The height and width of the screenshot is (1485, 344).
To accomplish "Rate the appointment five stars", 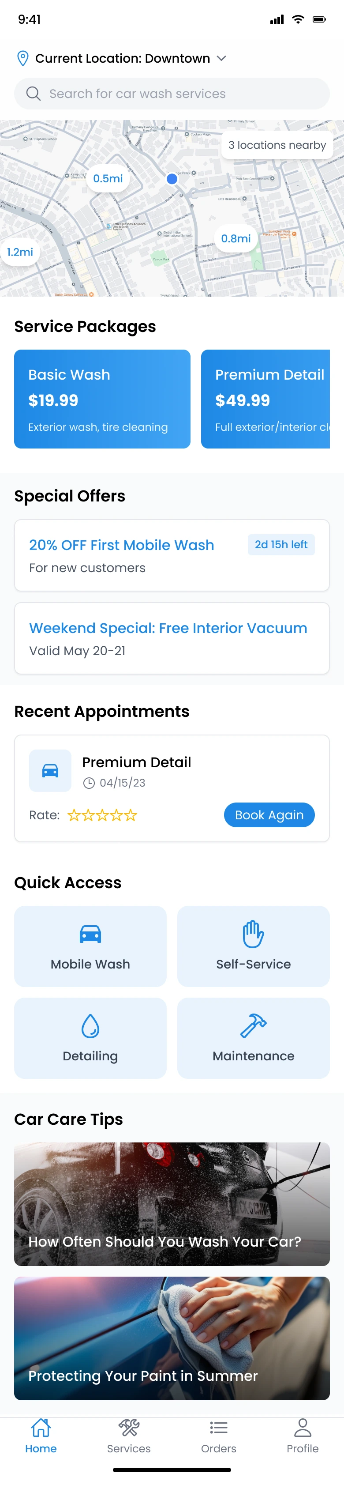I will pos(131,815).
